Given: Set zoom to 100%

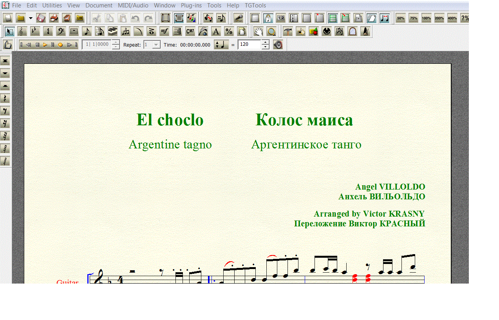Looking at the screenshot, I should [x=426, y=18].
